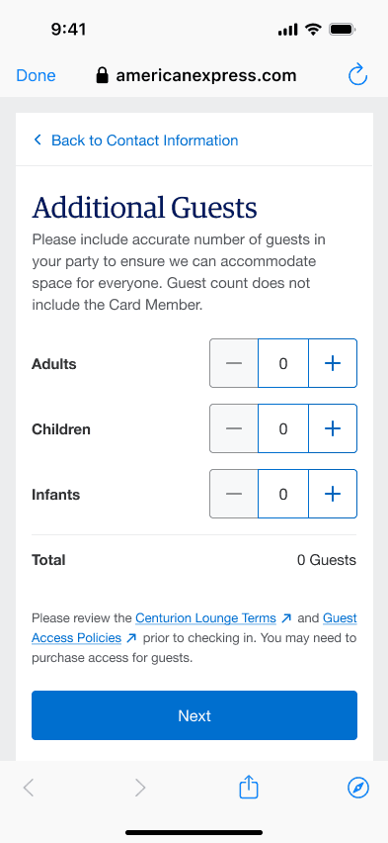Decrease Children count with minus

tap(234, 428)
